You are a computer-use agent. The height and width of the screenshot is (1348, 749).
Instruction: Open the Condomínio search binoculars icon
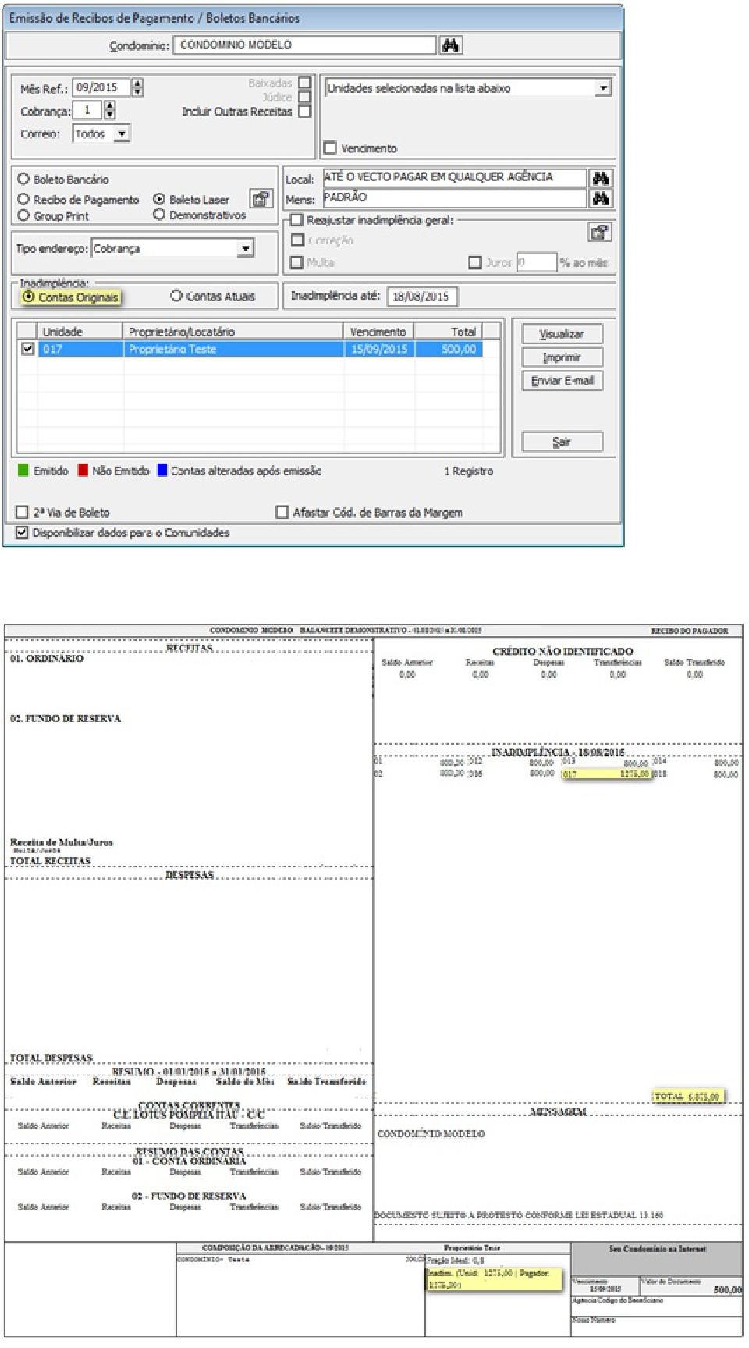click(x=450, y=45)
